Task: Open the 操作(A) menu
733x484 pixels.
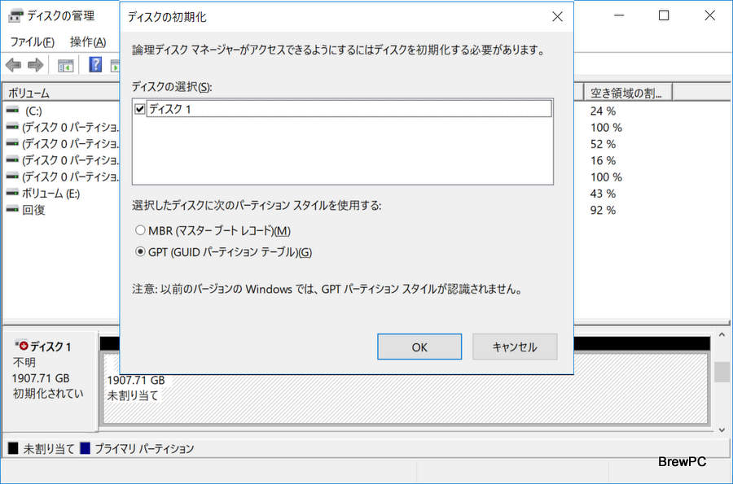Action: [x=88, y=41]
